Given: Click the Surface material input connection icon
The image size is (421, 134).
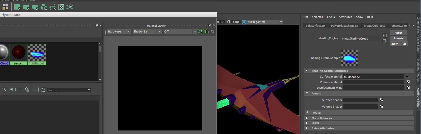Looking at the screenshot, I should (x=408, y=77).
